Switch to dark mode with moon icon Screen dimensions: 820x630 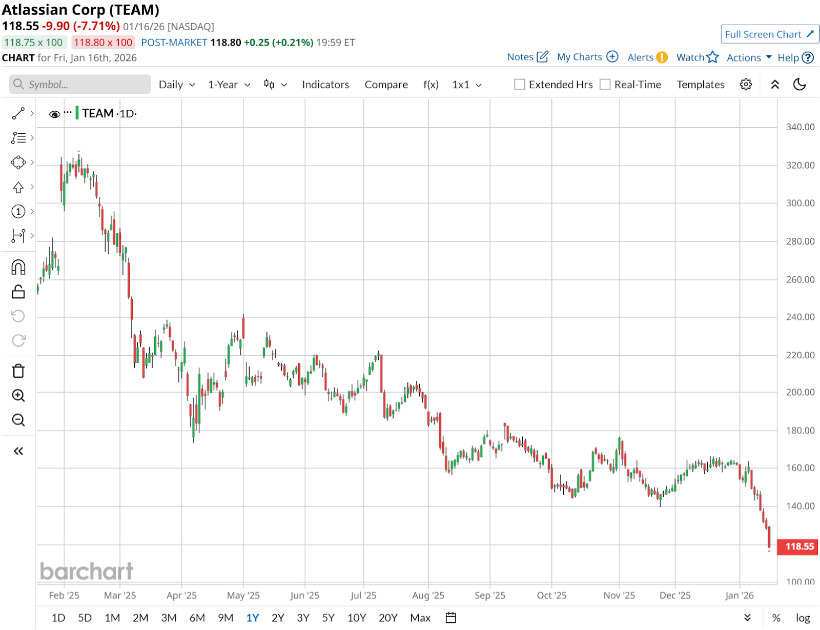pyautogui.click(x=799, y=85)
